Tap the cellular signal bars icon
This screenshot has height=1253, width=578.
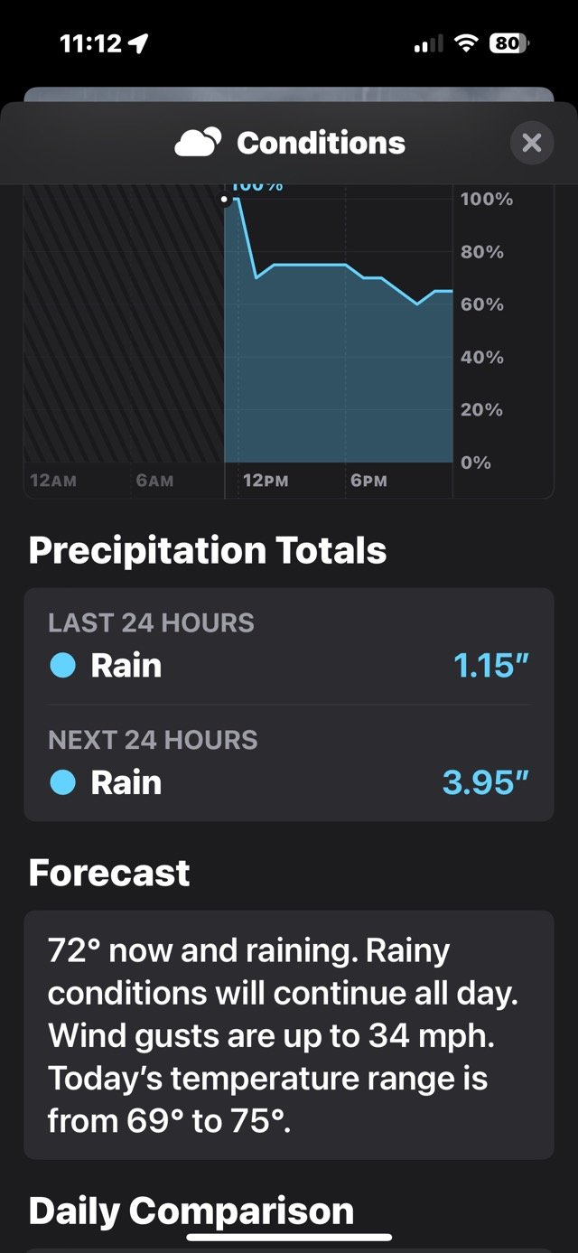[x=428, y=43]
